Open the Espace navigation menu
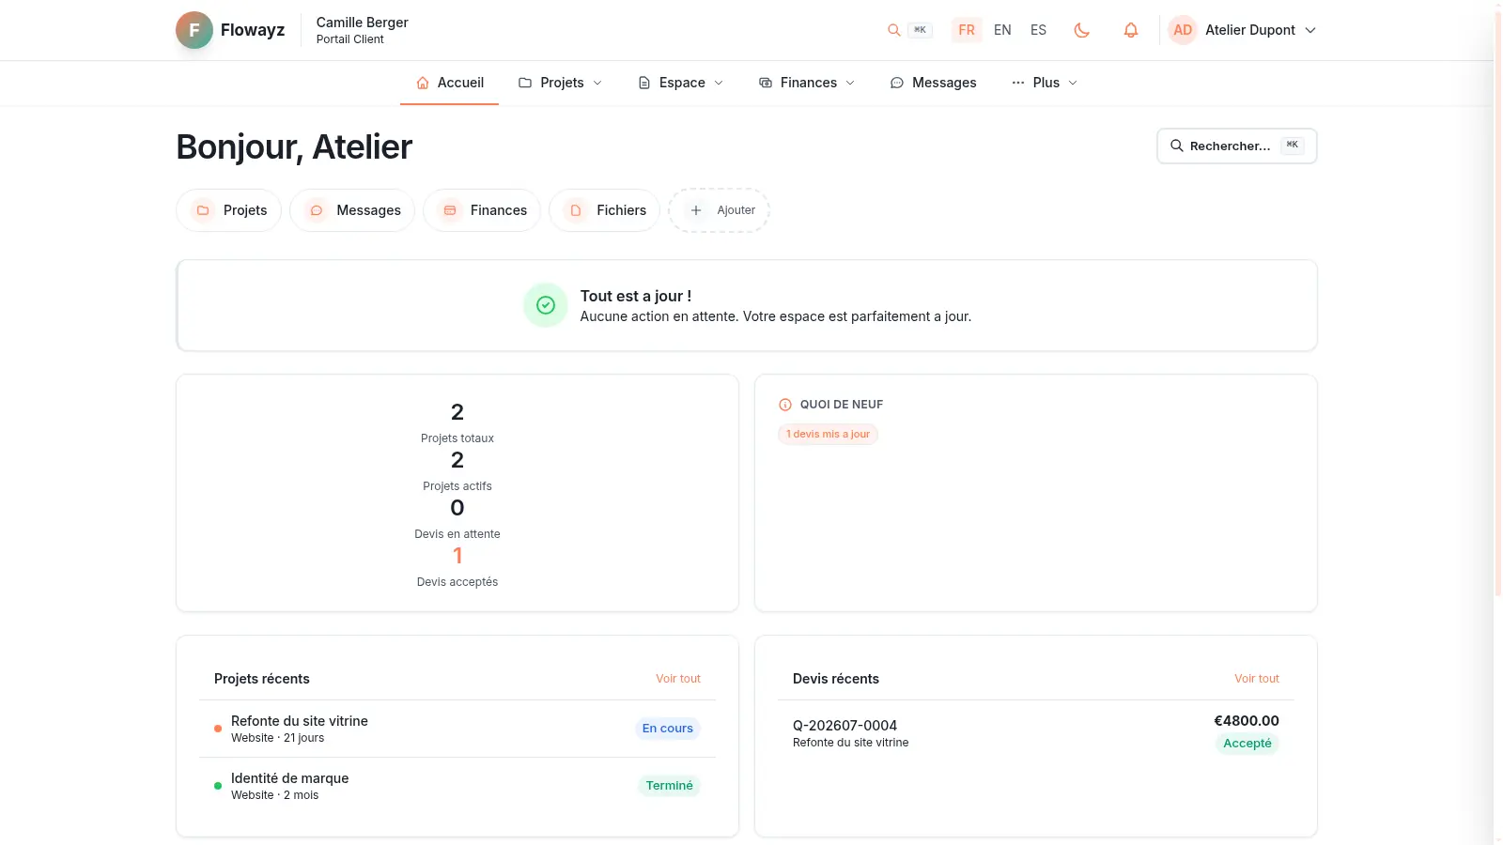Viewport: 1503px width, 845px height. click(x=680, y=83)
